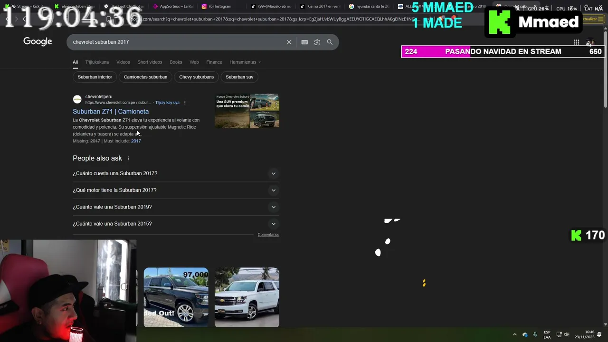Open the white Suburban image

(247, 297)
